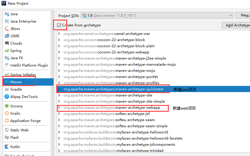This screenshot has height=156, width=250.
Task: Click the IntelliJ IDEA title bar icon
Action: [4, 3]
